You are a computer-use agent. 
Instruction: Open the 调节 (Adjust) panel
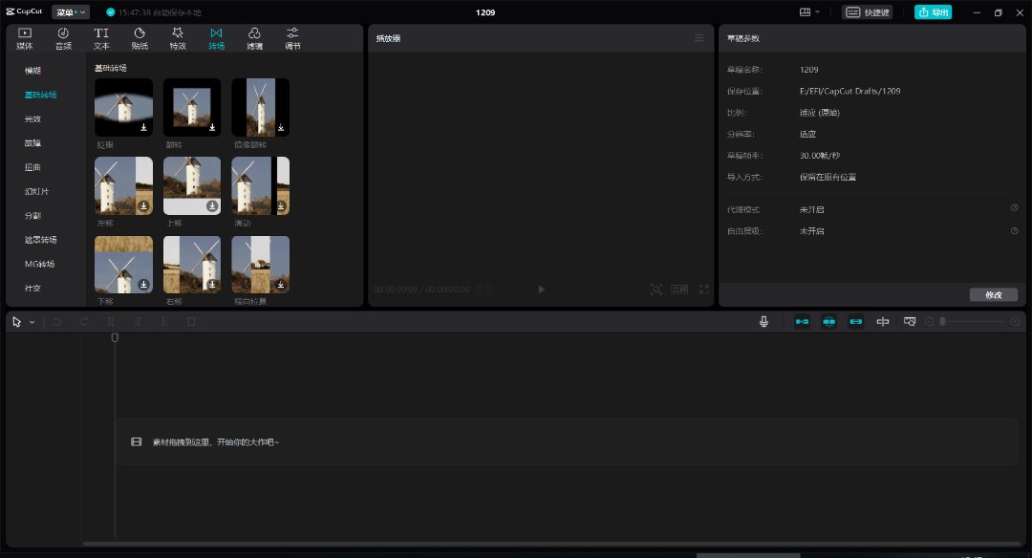point(292,38)
